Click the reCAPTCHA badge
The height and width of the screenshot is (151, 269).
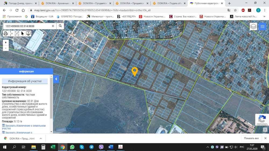262,120
